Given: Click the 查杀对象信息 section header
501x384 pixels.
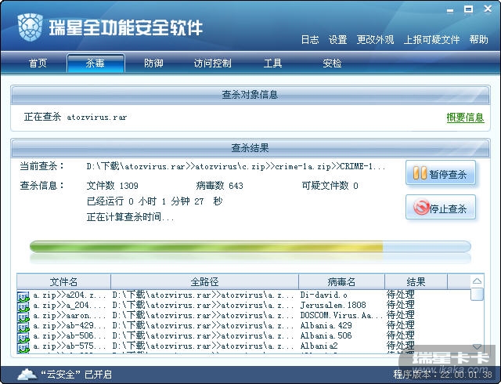Looking at the screenshot, I should tap(250, 95).
